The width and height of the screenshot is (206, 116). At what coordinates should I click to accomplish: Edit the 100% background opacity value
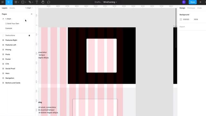point(196,19)
